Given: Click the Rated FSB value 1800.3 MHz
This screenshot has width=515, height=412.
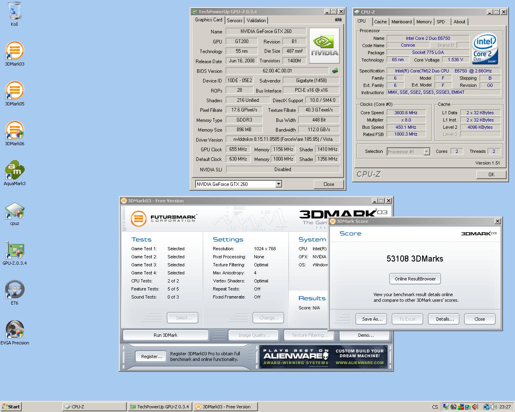Looking at the screenshot, I should coord(406,134).
